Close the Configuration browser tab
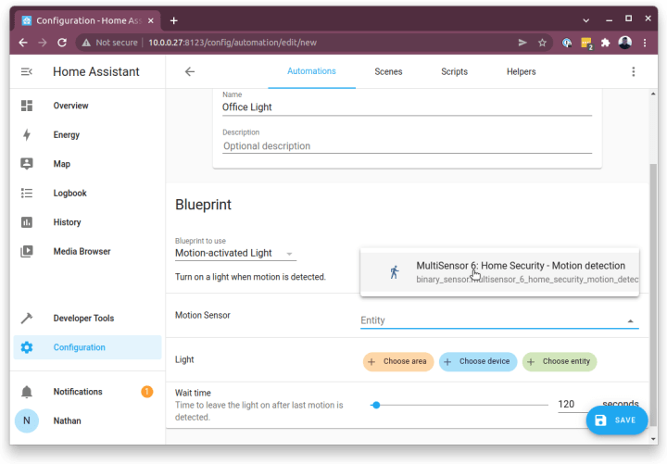The image size is (667, 464). point(151,20)
